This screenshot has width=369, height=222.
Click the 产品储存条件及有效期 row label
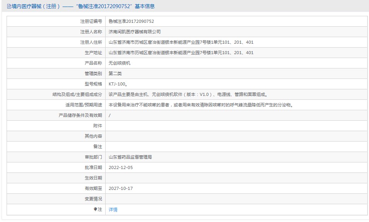(x=80, y=116)
